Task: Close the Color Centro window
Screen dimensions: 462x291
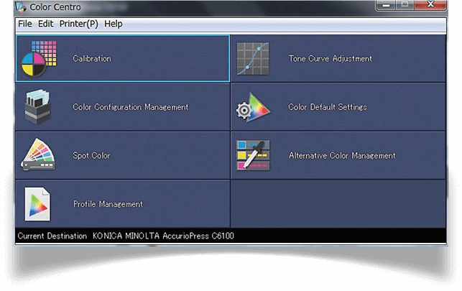Action: click(430, 5)
